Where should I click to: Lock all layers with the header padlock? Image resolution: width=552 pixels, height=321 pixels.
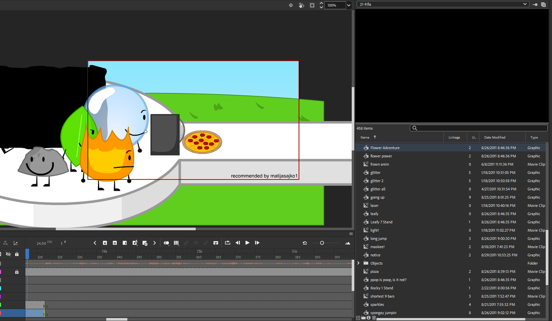17,254
